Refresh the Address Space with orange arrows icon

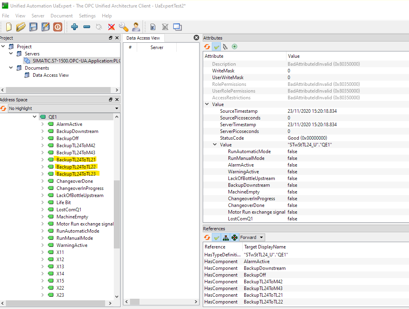pyautogui.click(x=3, y=108)
